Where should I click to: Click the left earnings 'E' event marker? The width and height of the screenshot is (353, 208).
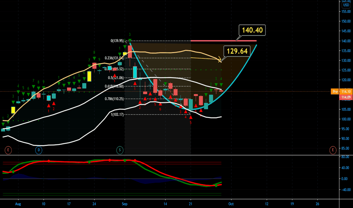point(8,150)
